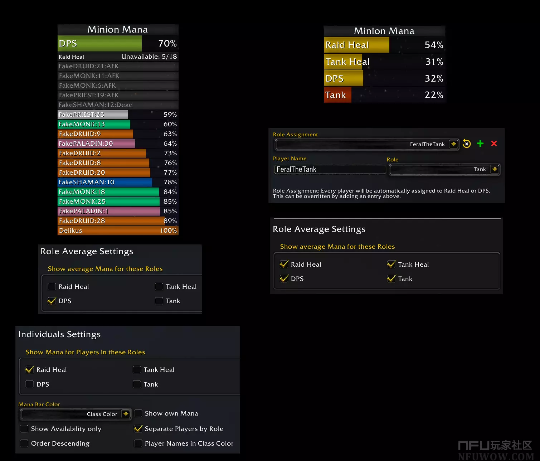Enable the Show own Mana checkbox

[138, 413]
